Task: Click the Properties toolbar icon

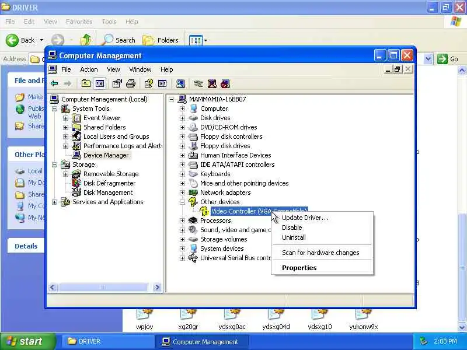Action: click(x=117, y=83)
